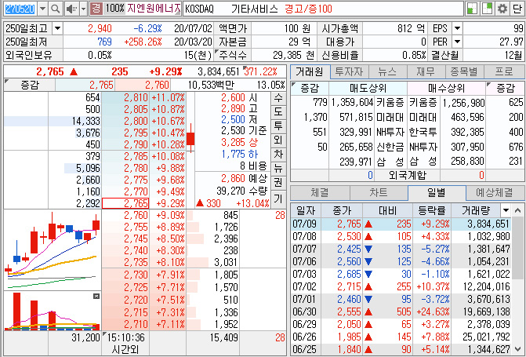
Task: Click the 투 vertical side button
Action: [x=278, y=126]
